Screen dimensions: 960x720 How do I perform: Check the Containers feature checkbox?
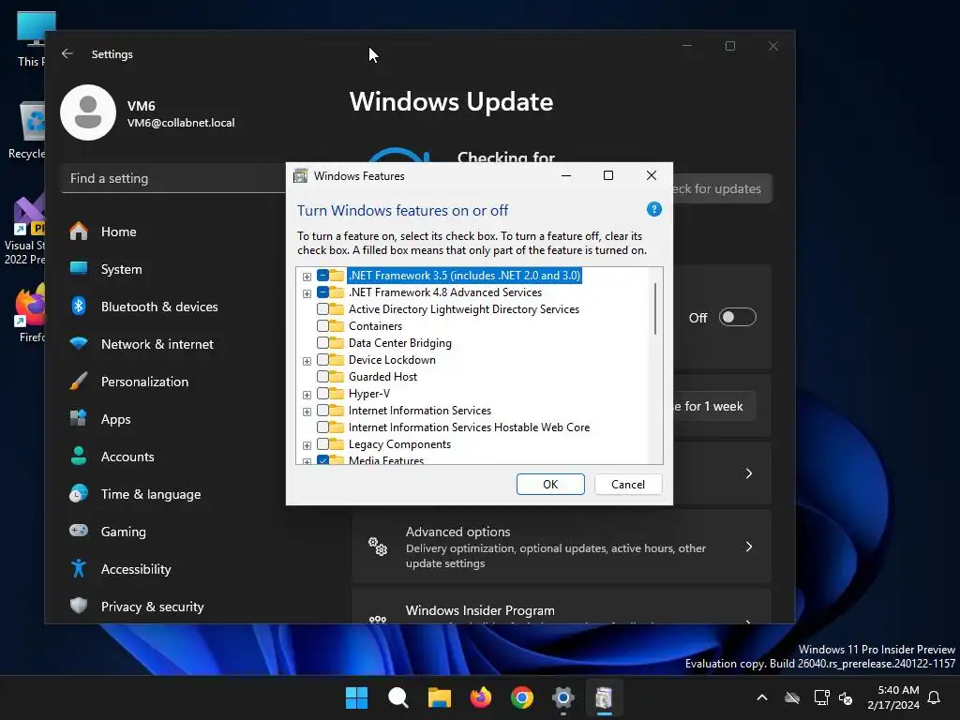coord(322,325)
